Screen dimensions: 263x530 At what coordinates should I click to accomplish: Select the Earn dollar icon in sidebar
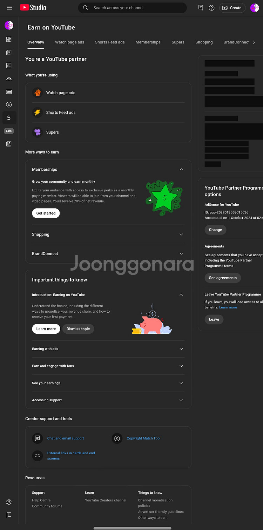click(9, 118)
